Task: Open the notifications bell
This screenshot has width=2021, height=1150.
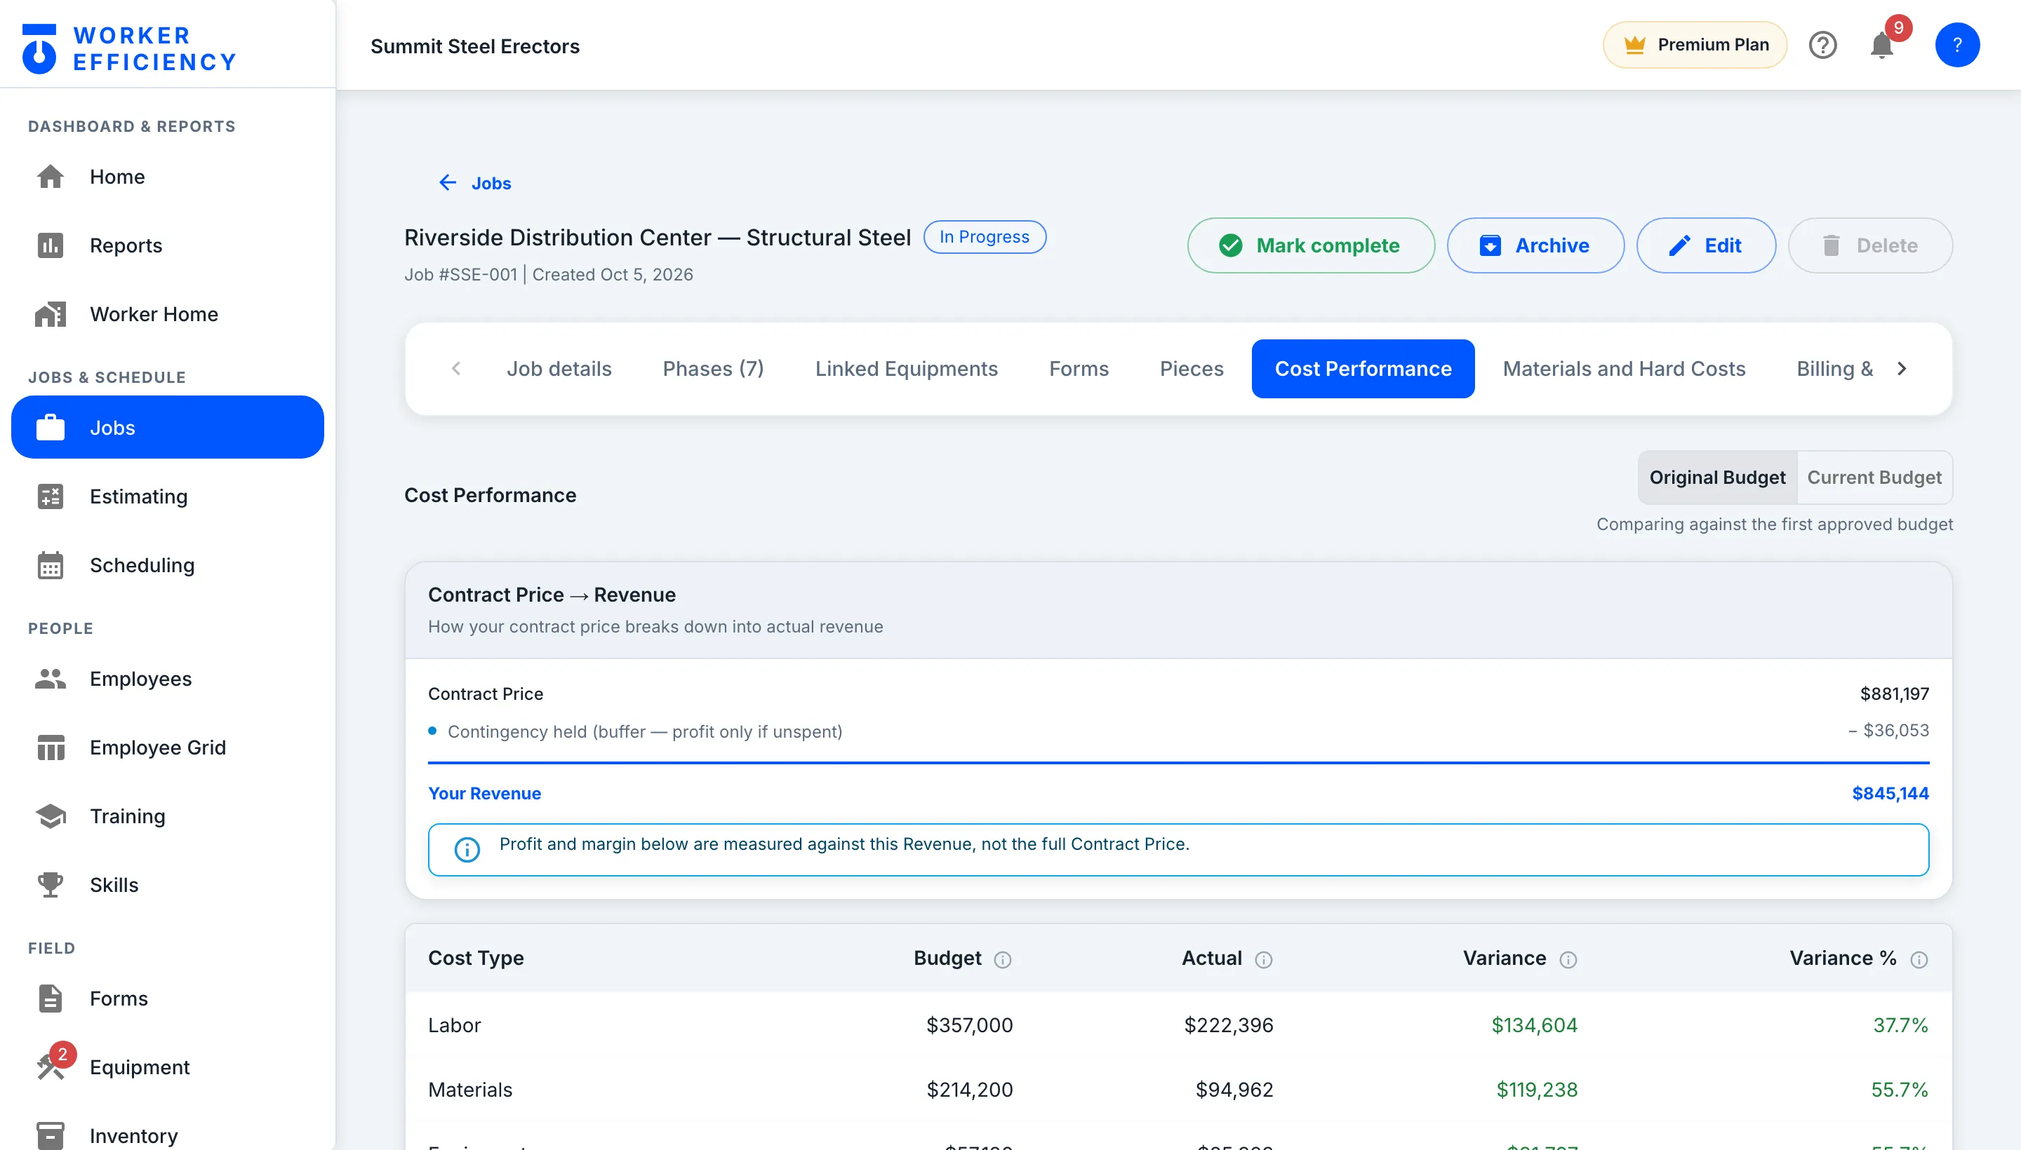Action: point(1882,45)
